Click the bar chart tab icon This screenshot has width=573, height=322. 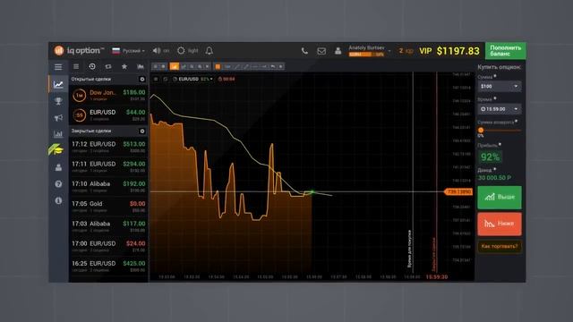(x=141, y=66)
